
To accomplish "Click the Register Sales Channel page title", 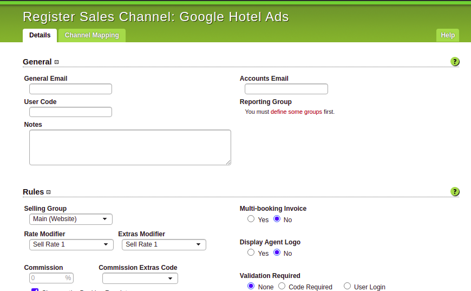I will click(156, 17).
